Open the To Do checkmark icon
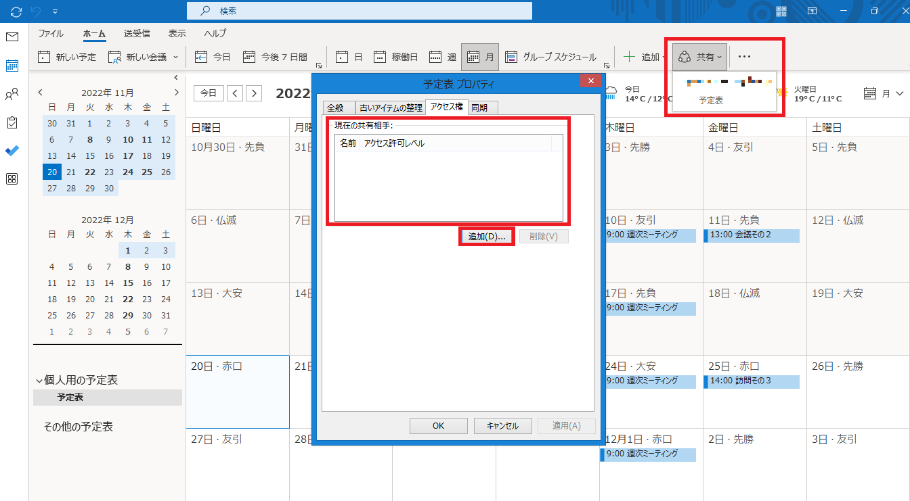Viewport: 910px width, 501px height. pos(12,151)
